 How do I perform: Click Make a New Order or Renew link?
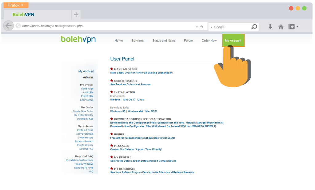(x=142, y=73)
